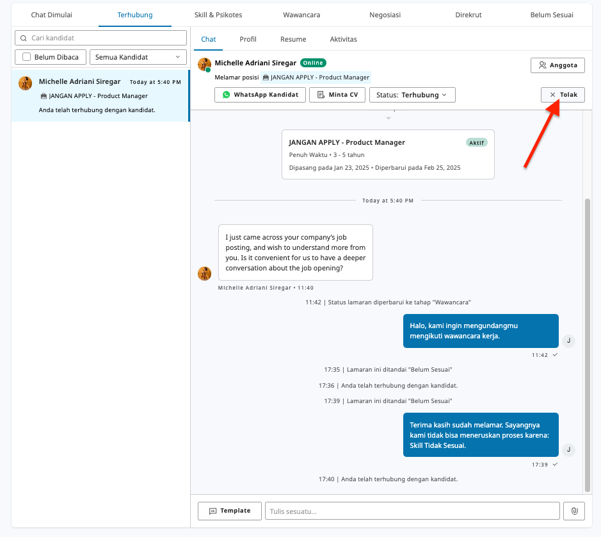Screen dimensions: 601x537
Task: Expand the Semua Kandidat dropdown
Action: [138, 57]
